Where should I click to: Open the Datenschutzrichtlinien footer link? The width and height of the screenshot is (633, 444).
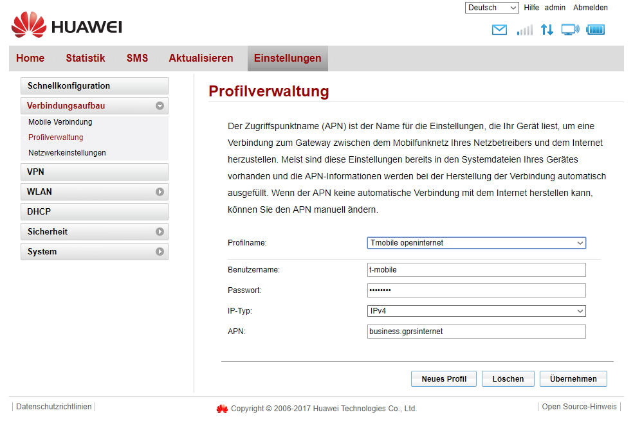54,407
